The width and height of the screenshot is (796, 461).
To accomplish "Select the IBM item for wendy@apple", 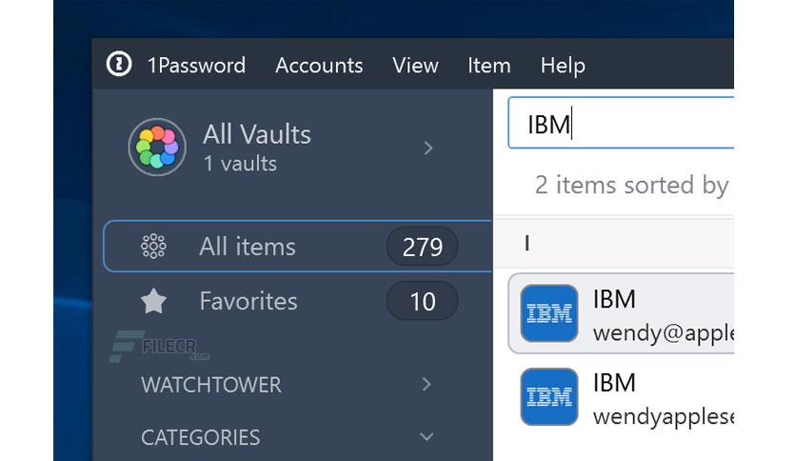I will coord(621,313).
